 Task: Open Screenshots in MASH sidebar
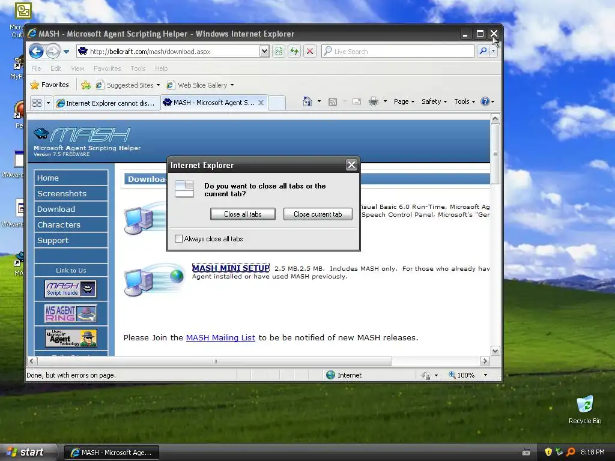[71, 194]
